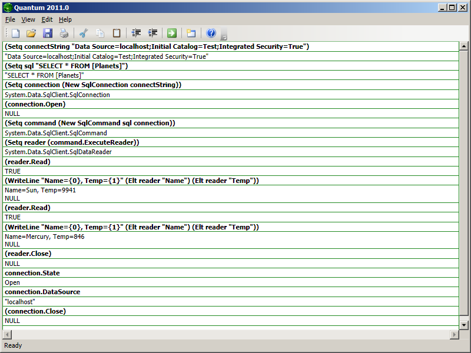Click the new window icon with the star
The width and height of the screenshot is (471, 353).
click(x=191, y=33)
